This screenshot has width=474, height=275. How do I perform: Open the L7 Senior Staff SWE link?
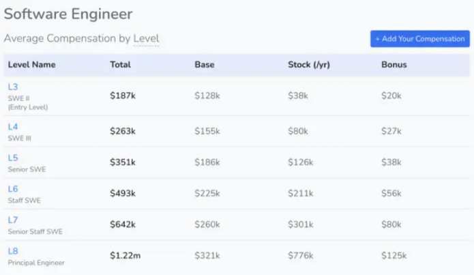pos(13,220)
